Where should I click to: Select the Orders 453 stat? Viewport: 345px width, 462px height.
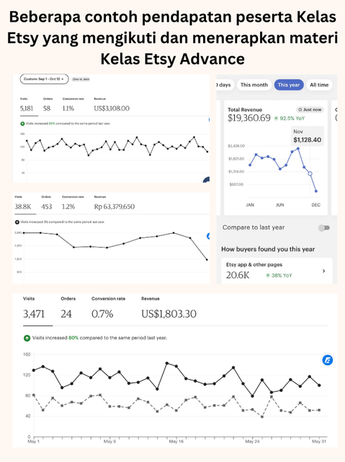pos(46,203)
